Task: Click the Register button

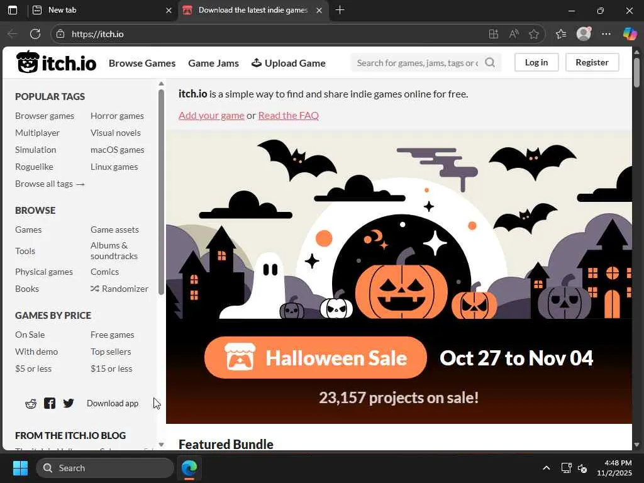Action: (x=592, y=62)
